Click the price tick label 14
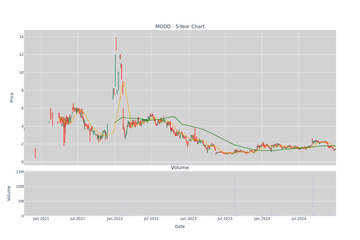Viewport: 360px width, 240px height. tap(21, 37)
